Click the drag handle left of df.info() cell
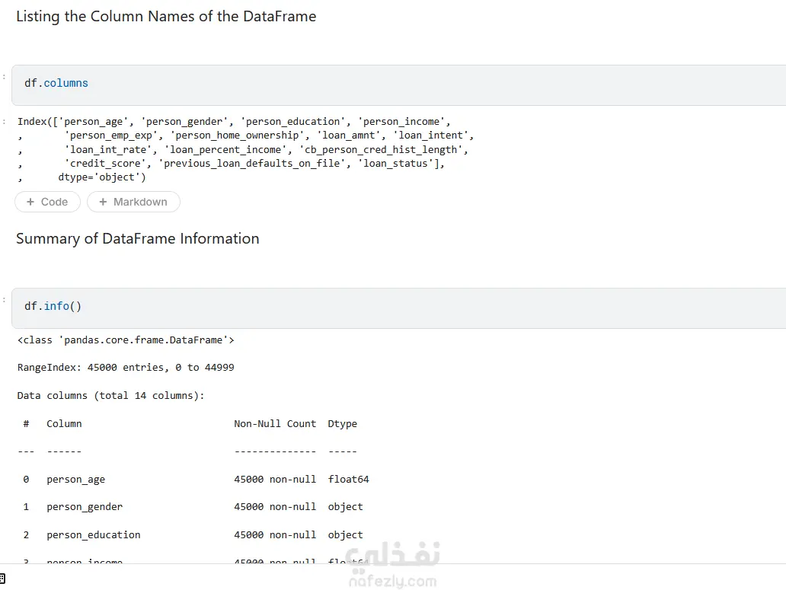The width and height of the screenshot is (786, 590). 4,298
